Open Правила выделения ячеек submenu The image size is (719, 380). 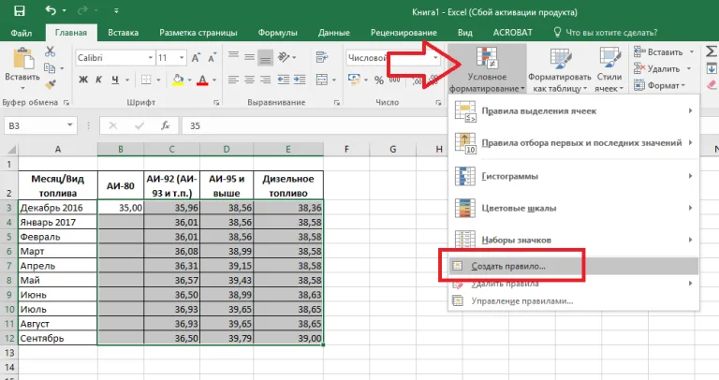click(574, 111)
